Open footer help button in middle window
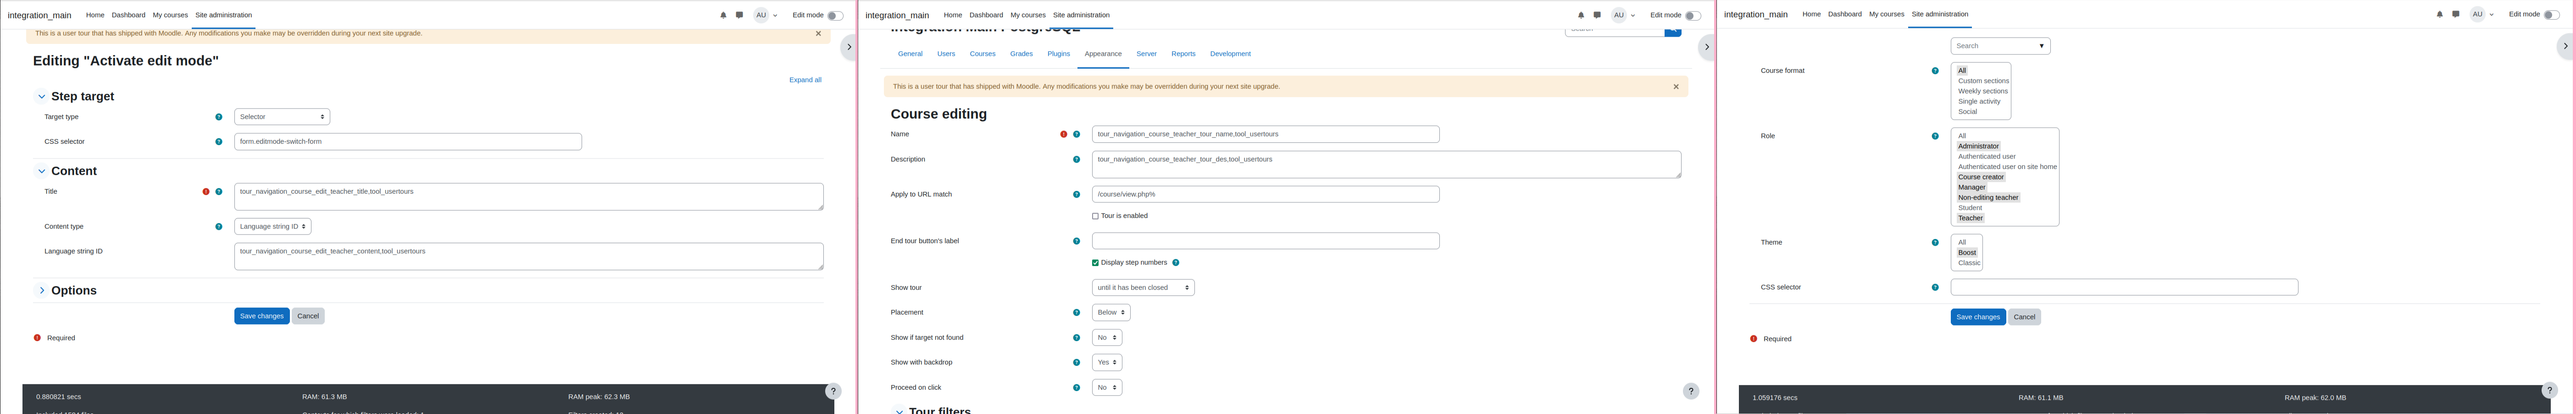The image size is (2576, 414). [1691, 391]
